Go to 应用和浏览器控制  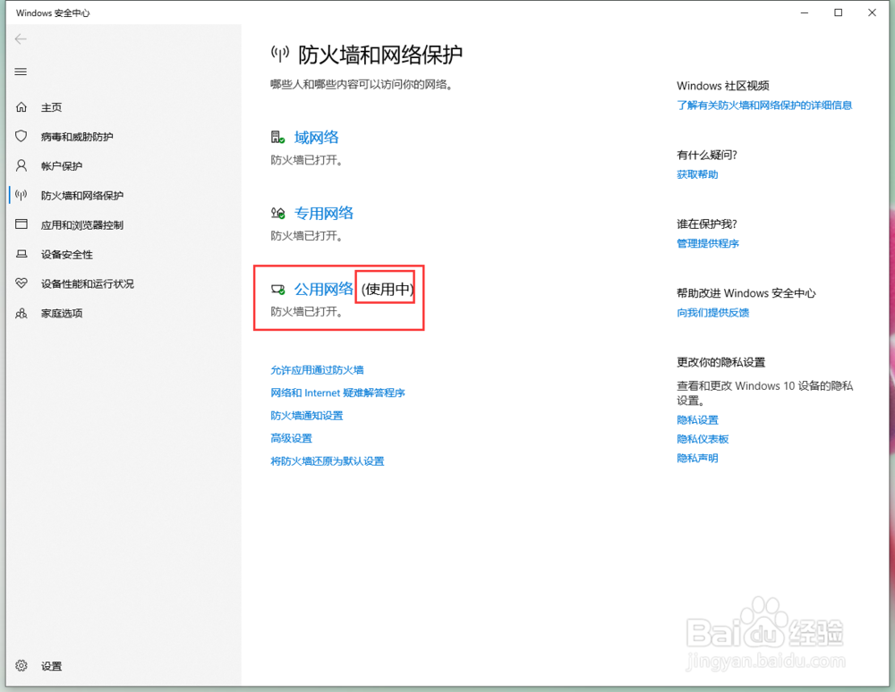tap(82, 224)
